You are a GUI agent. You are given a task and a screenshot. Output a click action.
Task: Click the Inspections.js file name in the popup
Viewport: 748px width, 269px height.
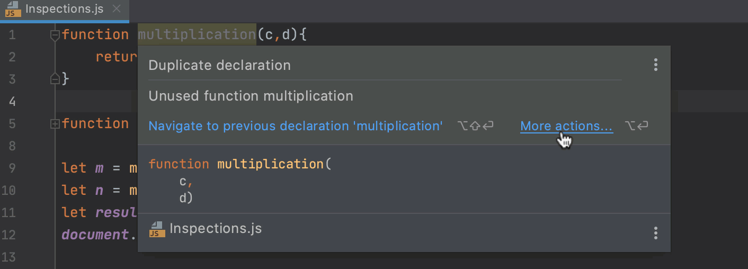216,229
